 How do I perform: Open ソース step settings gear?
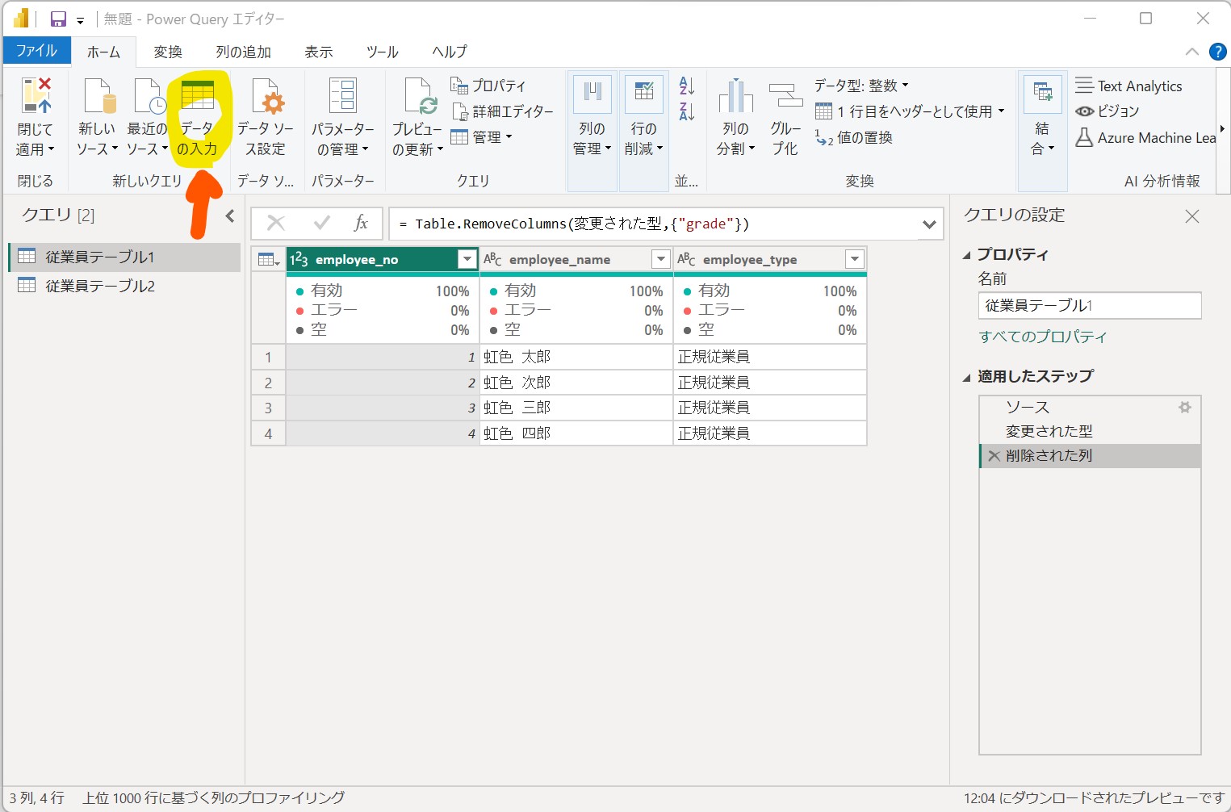click(x=1185, y=408)
